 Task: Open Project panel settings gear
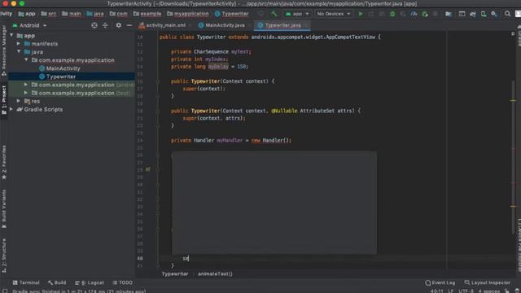(118, 25)
